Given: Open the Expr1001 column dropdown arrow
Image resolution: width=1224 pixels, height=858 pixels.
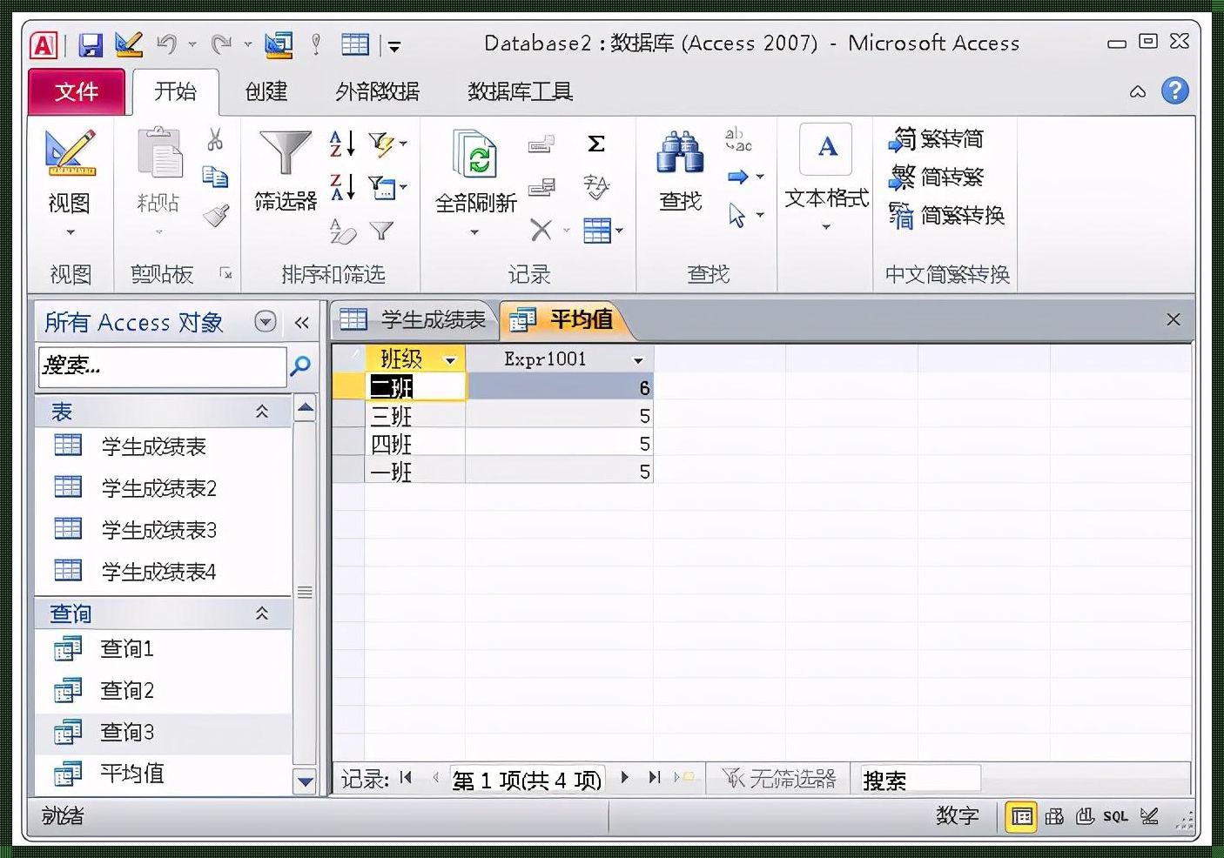Looking at the screenshot, I should [x=638, y=359].
